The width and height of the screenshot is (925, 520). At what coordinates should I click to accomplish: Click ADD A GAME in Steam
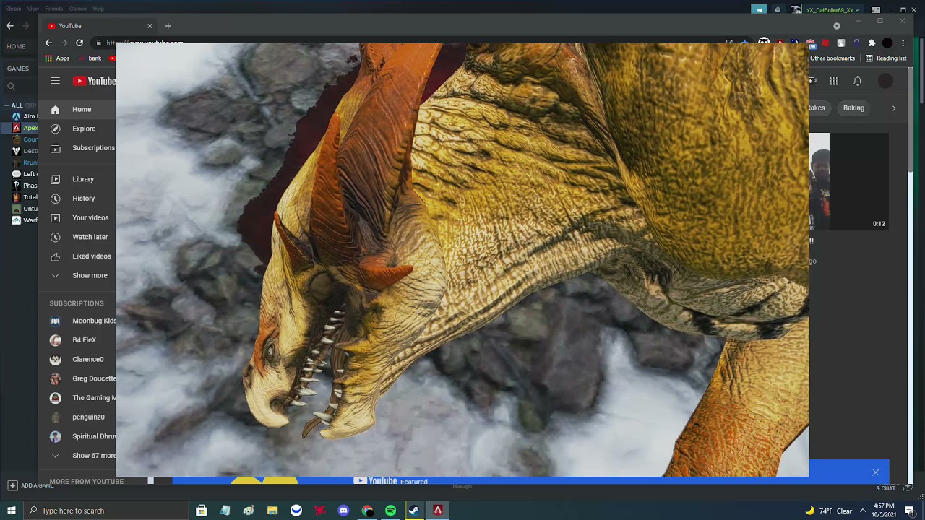click(32, 485)
